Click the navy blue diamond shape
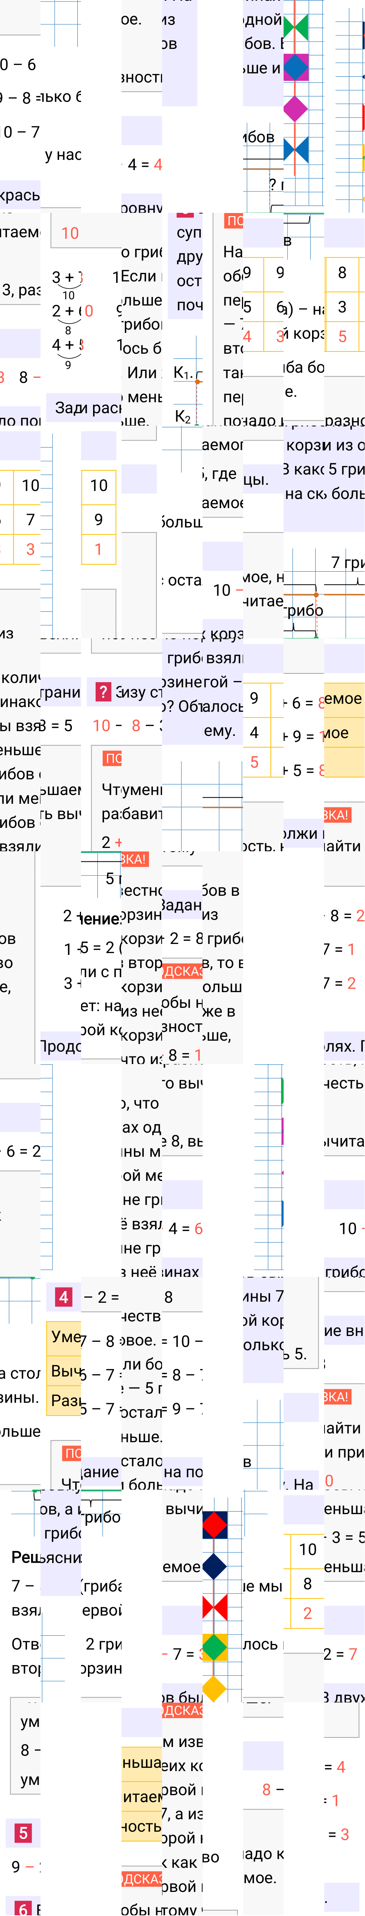This screenshot has height=1916, width=365. tap(215, 1566)
